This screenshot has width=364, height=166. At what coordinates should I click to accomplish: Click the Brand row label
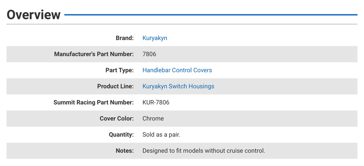coord(124,38)
